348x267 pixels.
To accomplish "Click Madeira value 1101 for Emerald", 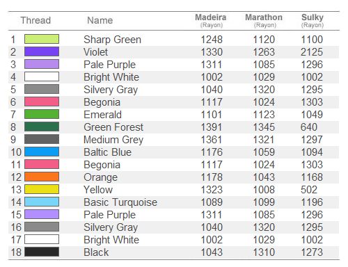I will [212, 115].
